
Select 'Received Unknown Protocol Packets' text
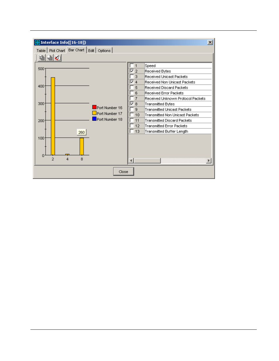point(175,99)
